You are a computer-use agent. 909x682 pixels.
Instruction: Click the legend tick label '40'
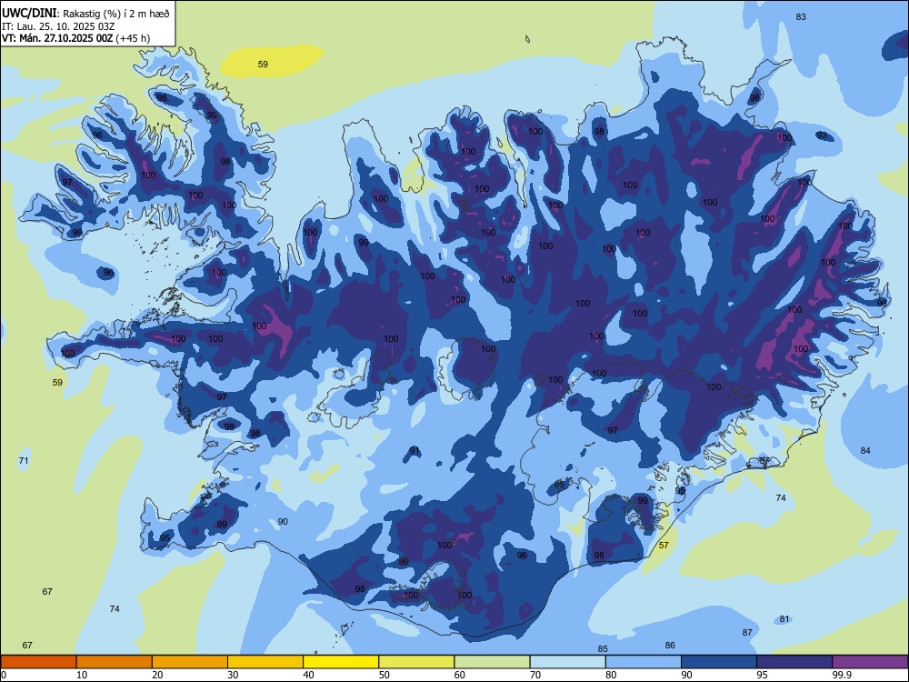[x=309, y=675]
